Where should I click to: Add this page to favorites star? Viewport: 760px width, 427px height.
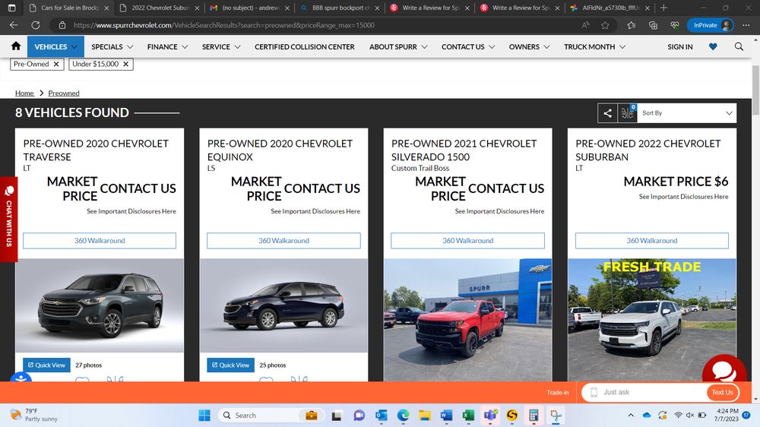point(605,25)
